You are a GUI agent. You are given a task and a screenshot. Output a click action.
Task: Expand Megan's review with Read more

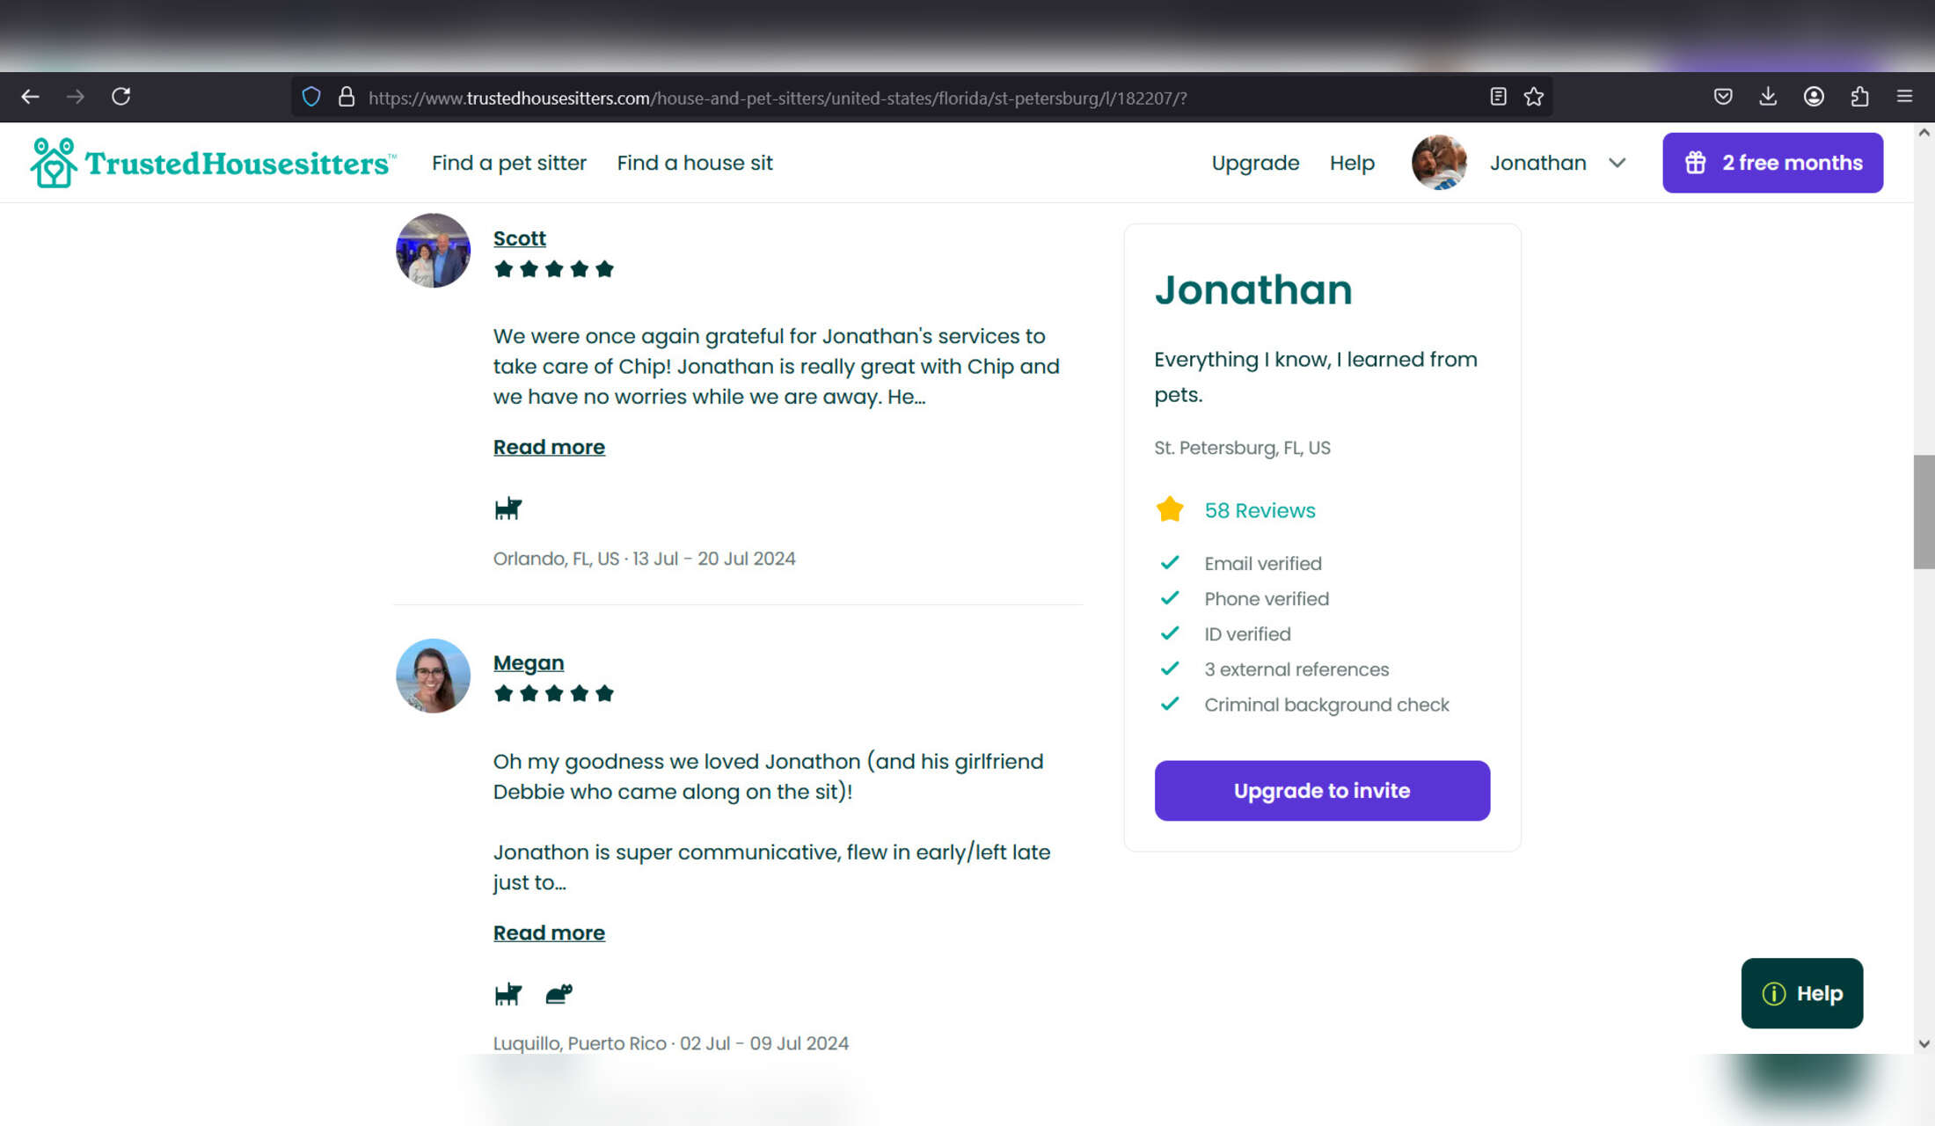pos(549,932)
